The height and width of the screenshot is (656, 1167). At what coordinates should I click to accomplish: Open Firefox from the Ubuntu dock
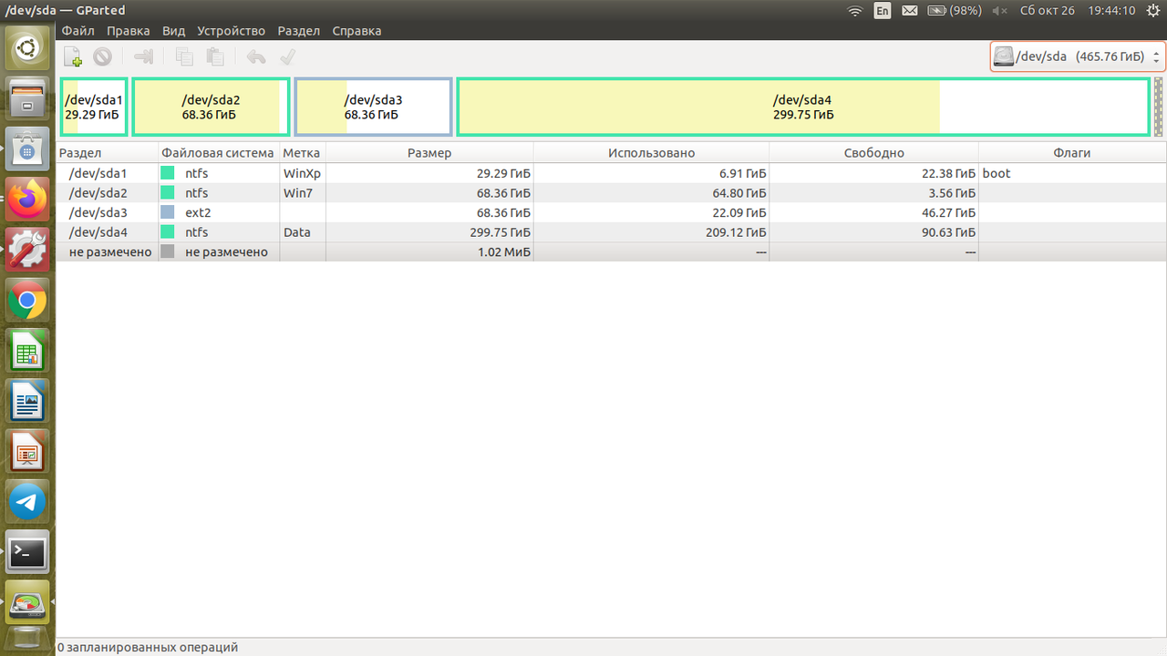[x=27, y=199]
